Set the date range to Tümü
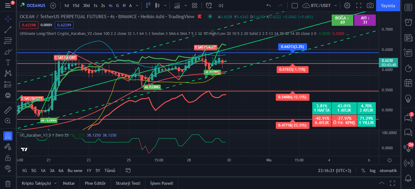The width and height of the screenshot is (415, 189). click(110, 170)
